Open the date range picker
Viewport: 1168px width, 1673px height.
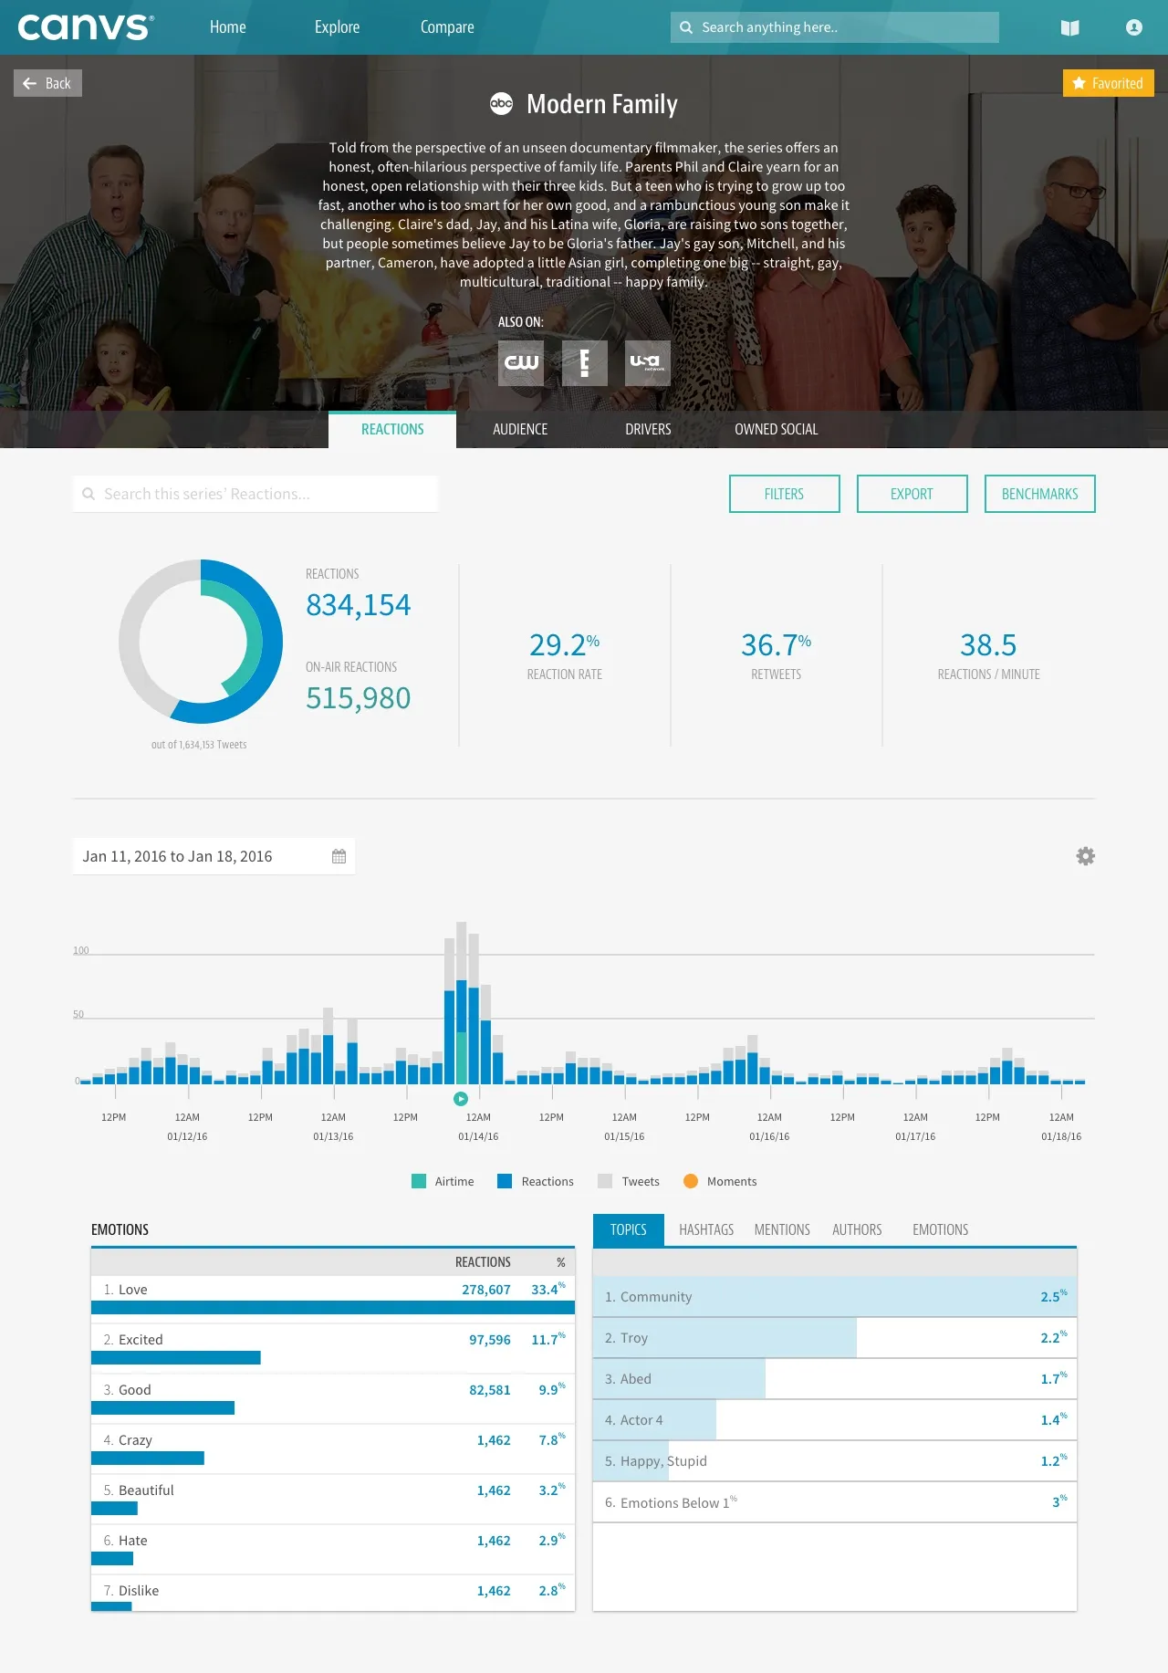coord(214,856)
